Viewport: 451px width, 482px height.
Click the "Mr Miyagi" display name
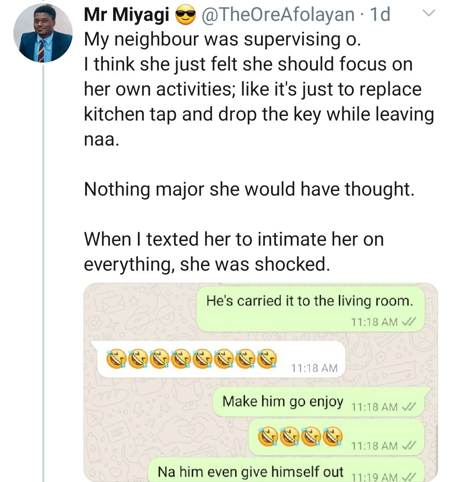pos(126,15)
